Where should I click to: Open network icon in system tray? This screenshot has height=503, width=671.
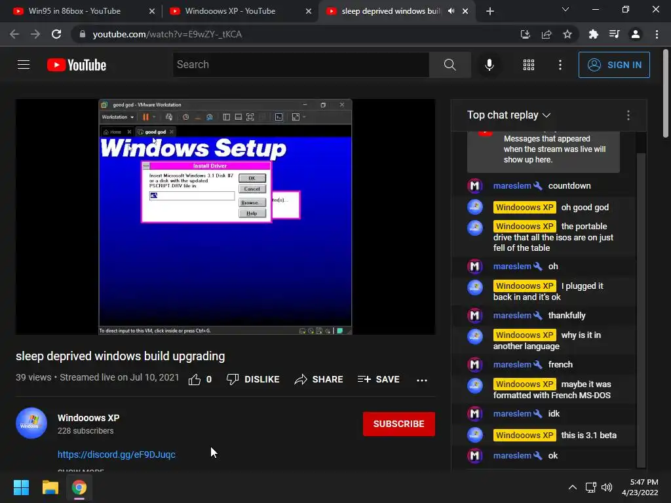click(591, 487)
